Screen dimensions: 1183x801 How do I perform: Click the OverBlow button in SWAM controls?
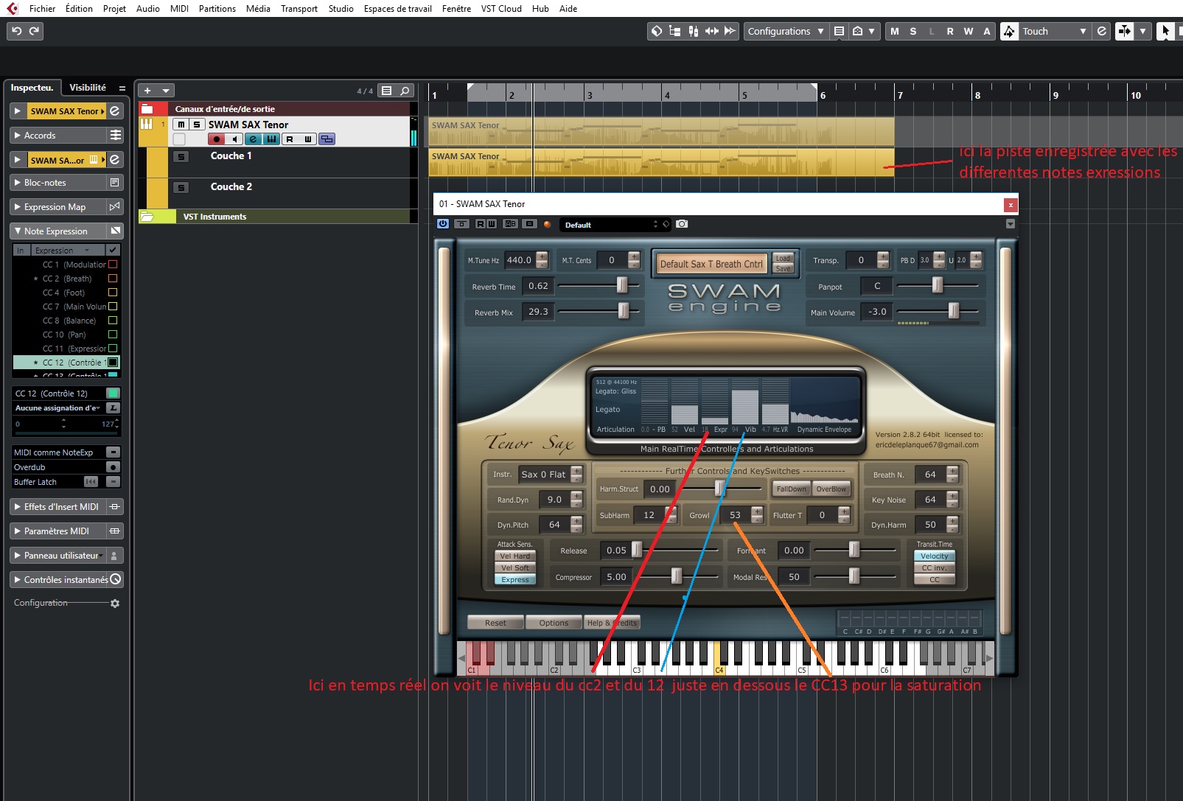pos(831,489)
